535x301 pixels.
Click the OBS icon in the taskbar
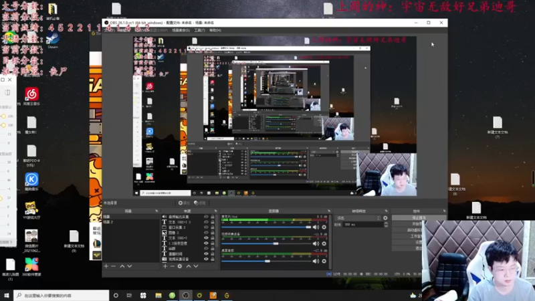click(186, 295)
